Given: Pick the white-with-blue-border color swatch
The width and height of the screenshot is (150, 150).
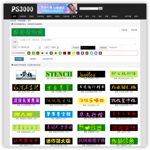Looking at the screenshot, I should pyautogui.click(x=91, y=53).
